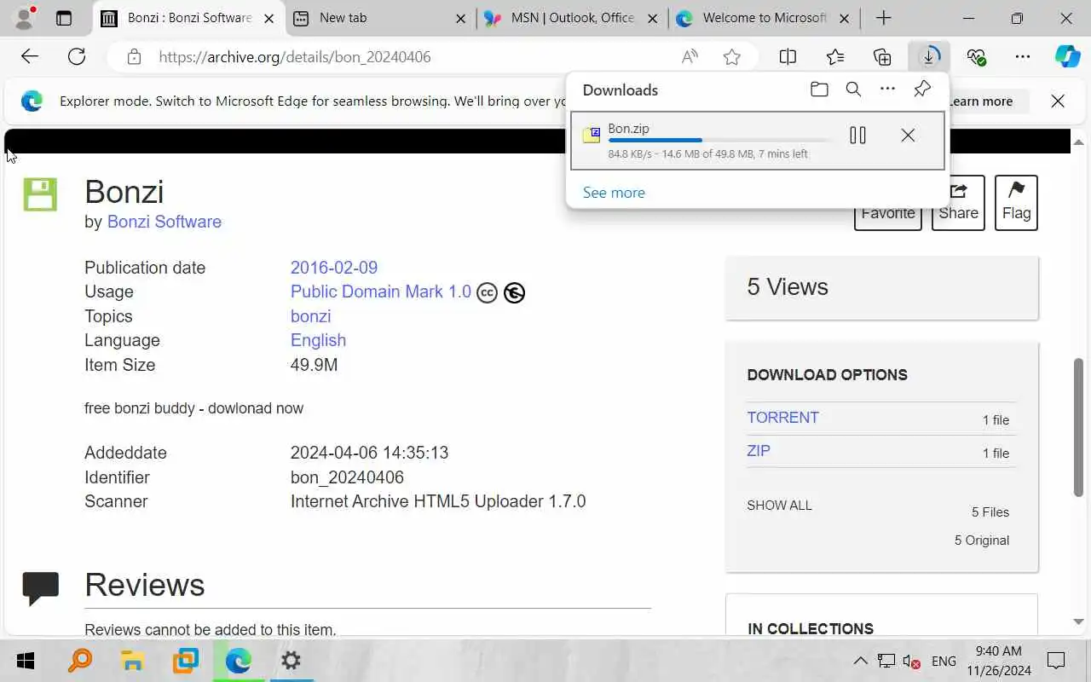Download via the ZIP option

click(x=759, y=451)
